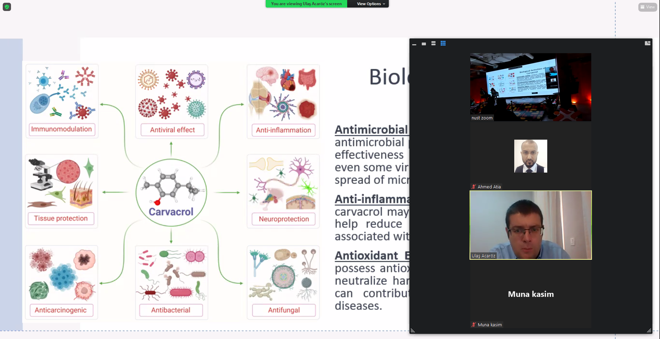Viewport: 660px width, 339px height.
Task: Click the side-by-side mode icon in video panel
Action: pyautogui.click(x=647, y=43)
